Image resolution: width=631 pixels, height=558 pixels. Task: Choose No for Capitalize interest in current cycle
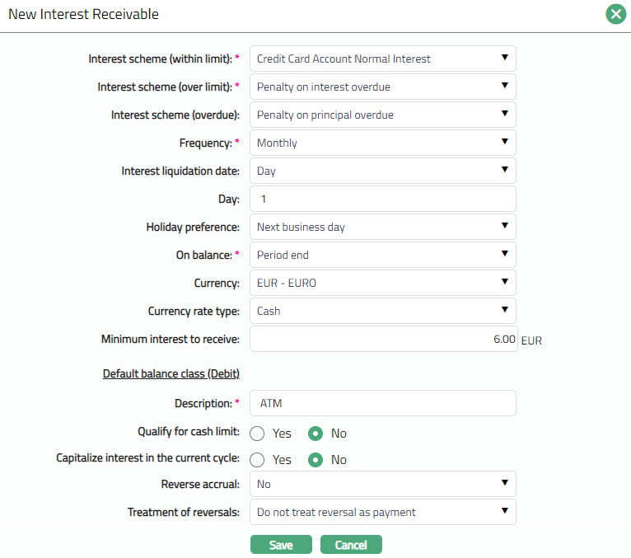[x=315, y=460]
